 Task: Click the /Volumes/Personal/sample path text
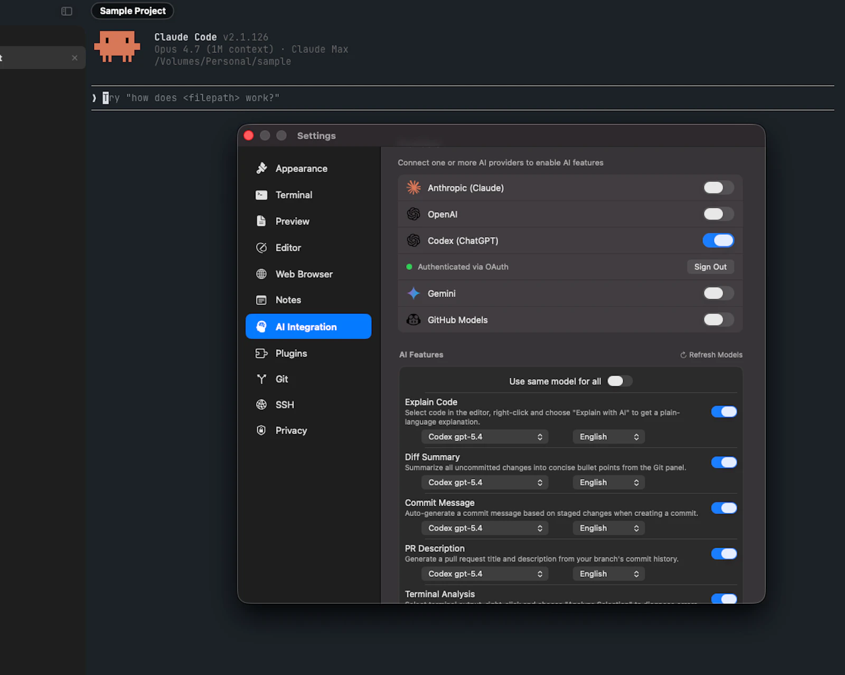222,61
